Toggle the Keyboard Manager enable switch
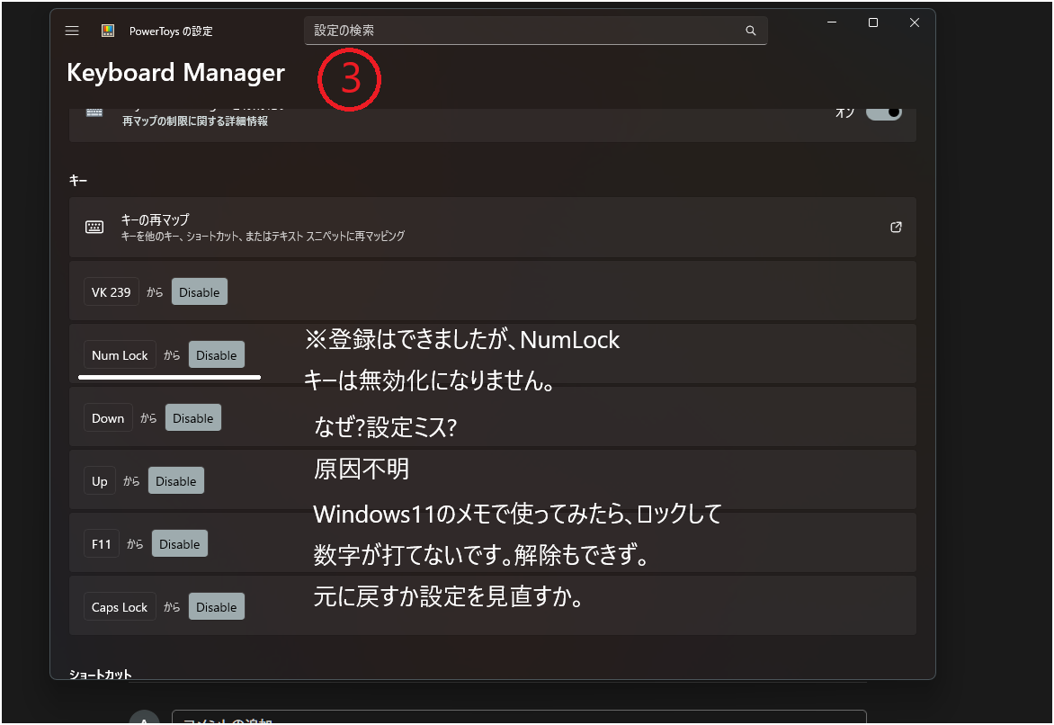 tap(883, 112)
